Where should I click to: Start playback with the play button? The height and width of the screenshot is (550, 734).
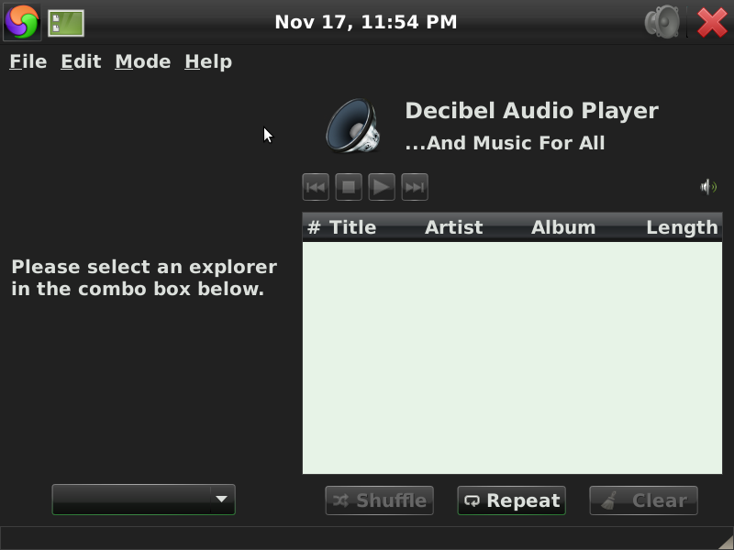coord(382,187)
